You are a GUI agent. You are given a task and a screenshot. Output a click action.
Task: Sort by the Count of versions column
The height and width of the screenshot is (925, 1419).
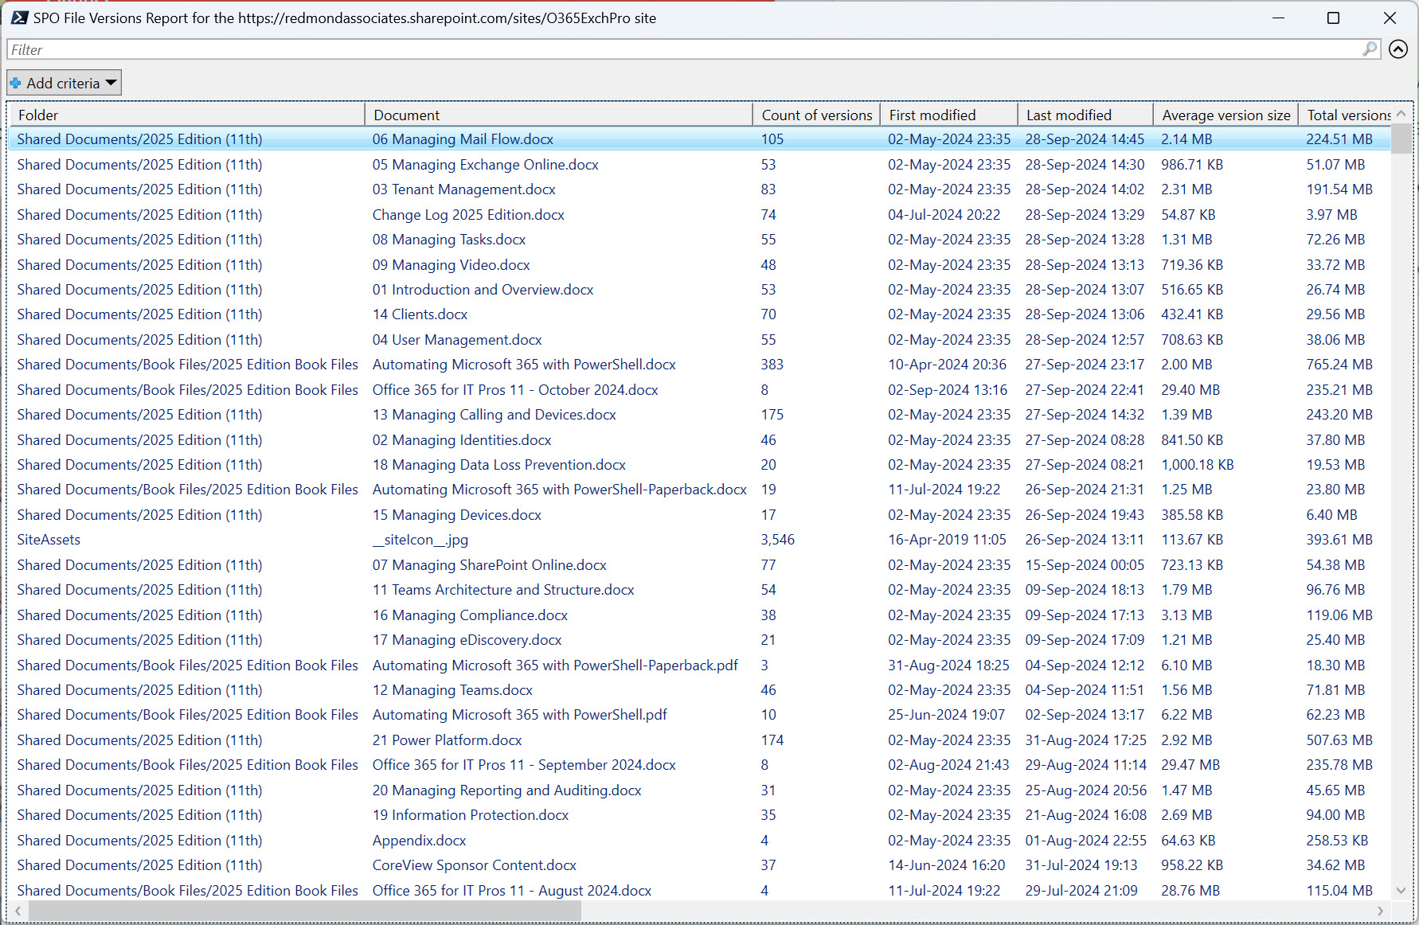(815, 114)
